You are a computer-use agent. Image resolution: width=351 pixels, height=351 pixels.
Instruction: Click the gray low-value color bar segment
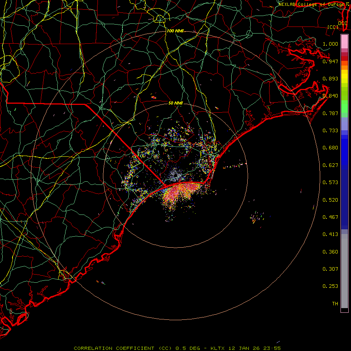click(x=344, y=271)
